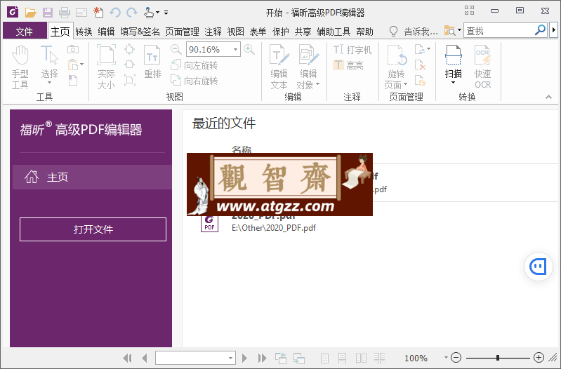Switch to Page Organize (页面管理) tab
Viewport: 561px width, 369px height.
pyautogui.click(x=182, y=32)
